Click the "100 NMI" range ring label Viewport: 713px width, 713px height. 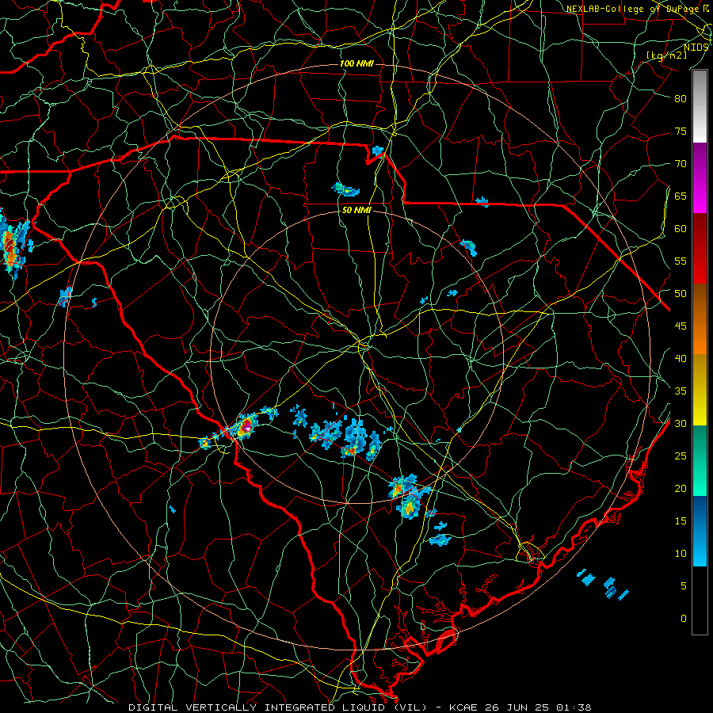point(356,63)
